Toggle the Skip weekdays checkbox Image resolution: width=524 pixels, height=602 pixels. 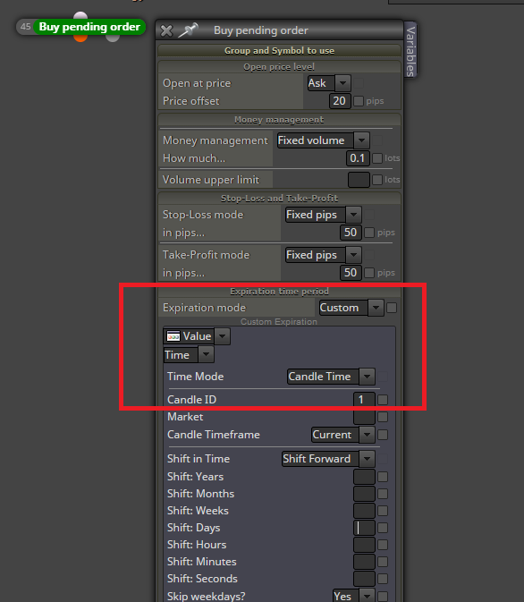(x=383, y=597)
